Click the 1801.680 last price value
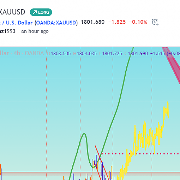180x180 pixels. 93,22
